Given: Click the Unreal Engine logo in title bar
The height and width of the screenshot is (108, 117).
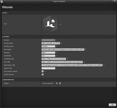Looking at the screenshot, I should [x=2, y=1].
